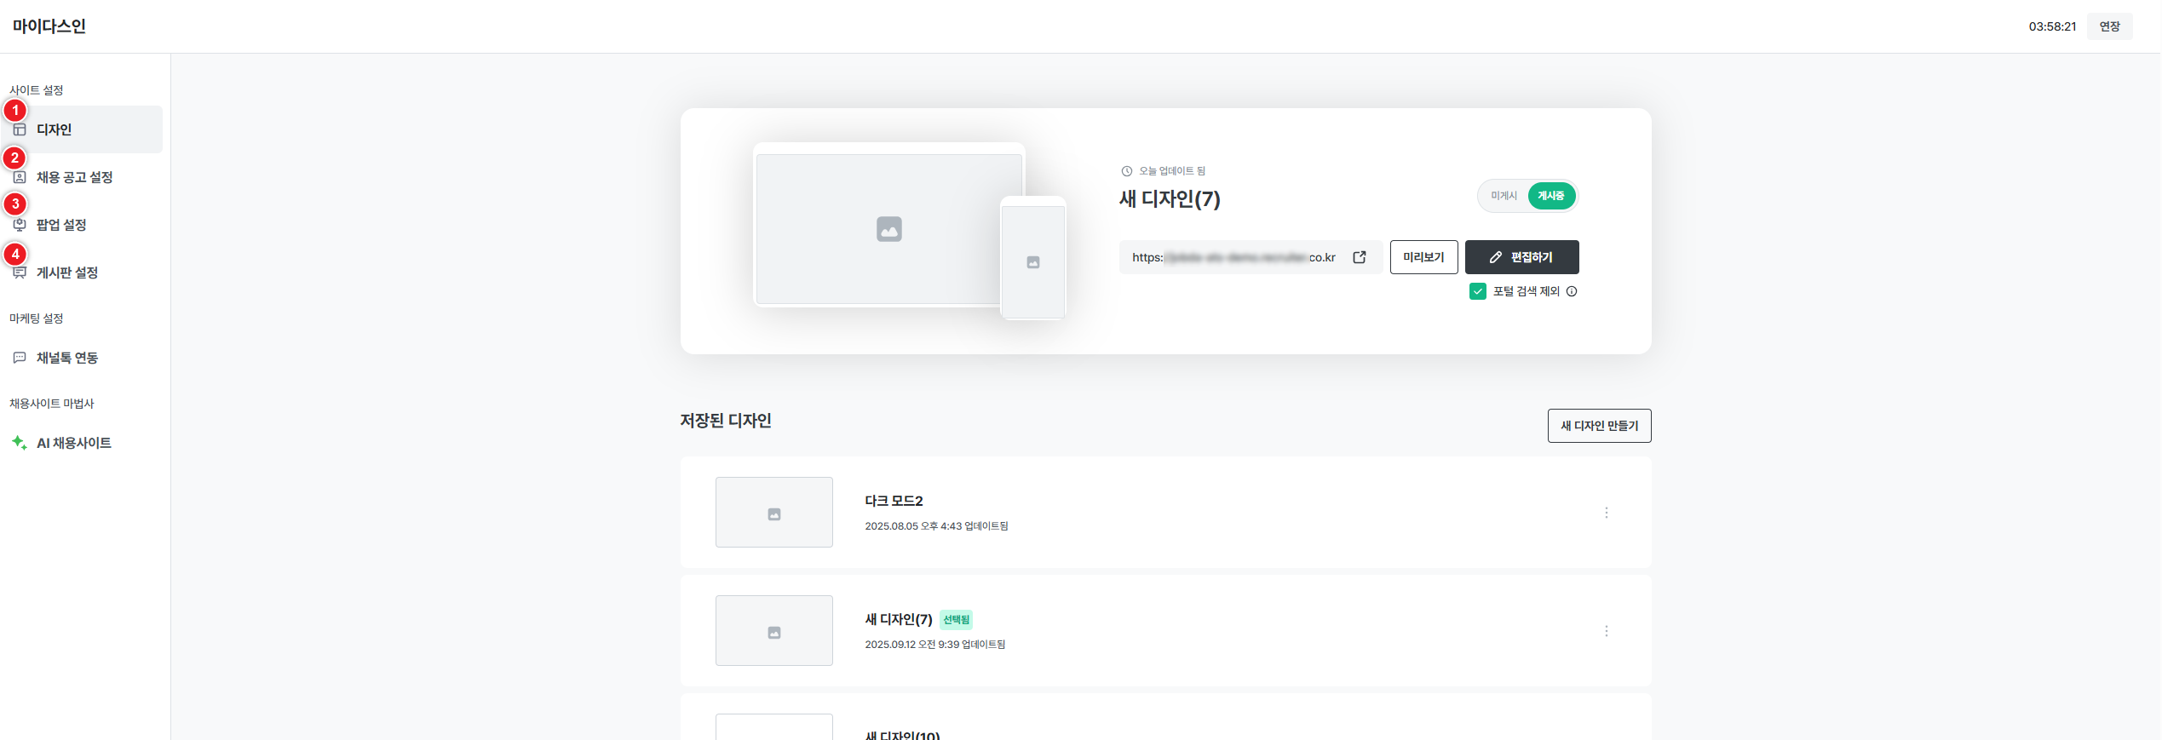This screenshot has width=2162, height=740.
Task: Click info icon beside 포털 검색 제외
Action: pos(1572,291)
